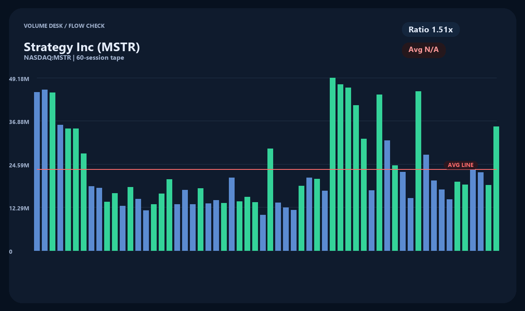This screenshot has height=311, width=525.
Task: Select the tallest green bar reaching 49.18M
Action: pos(333,164)
